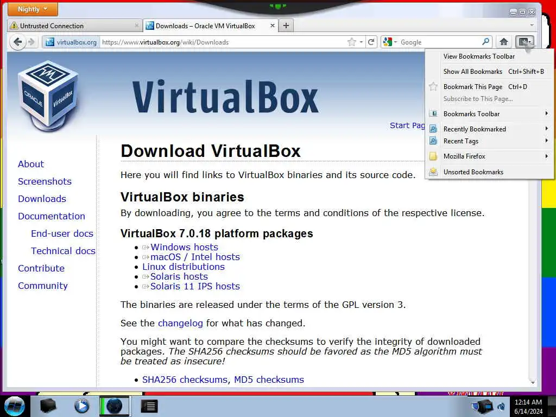Open the Technical docs link
556x417 pixels.
pos(63,251)
